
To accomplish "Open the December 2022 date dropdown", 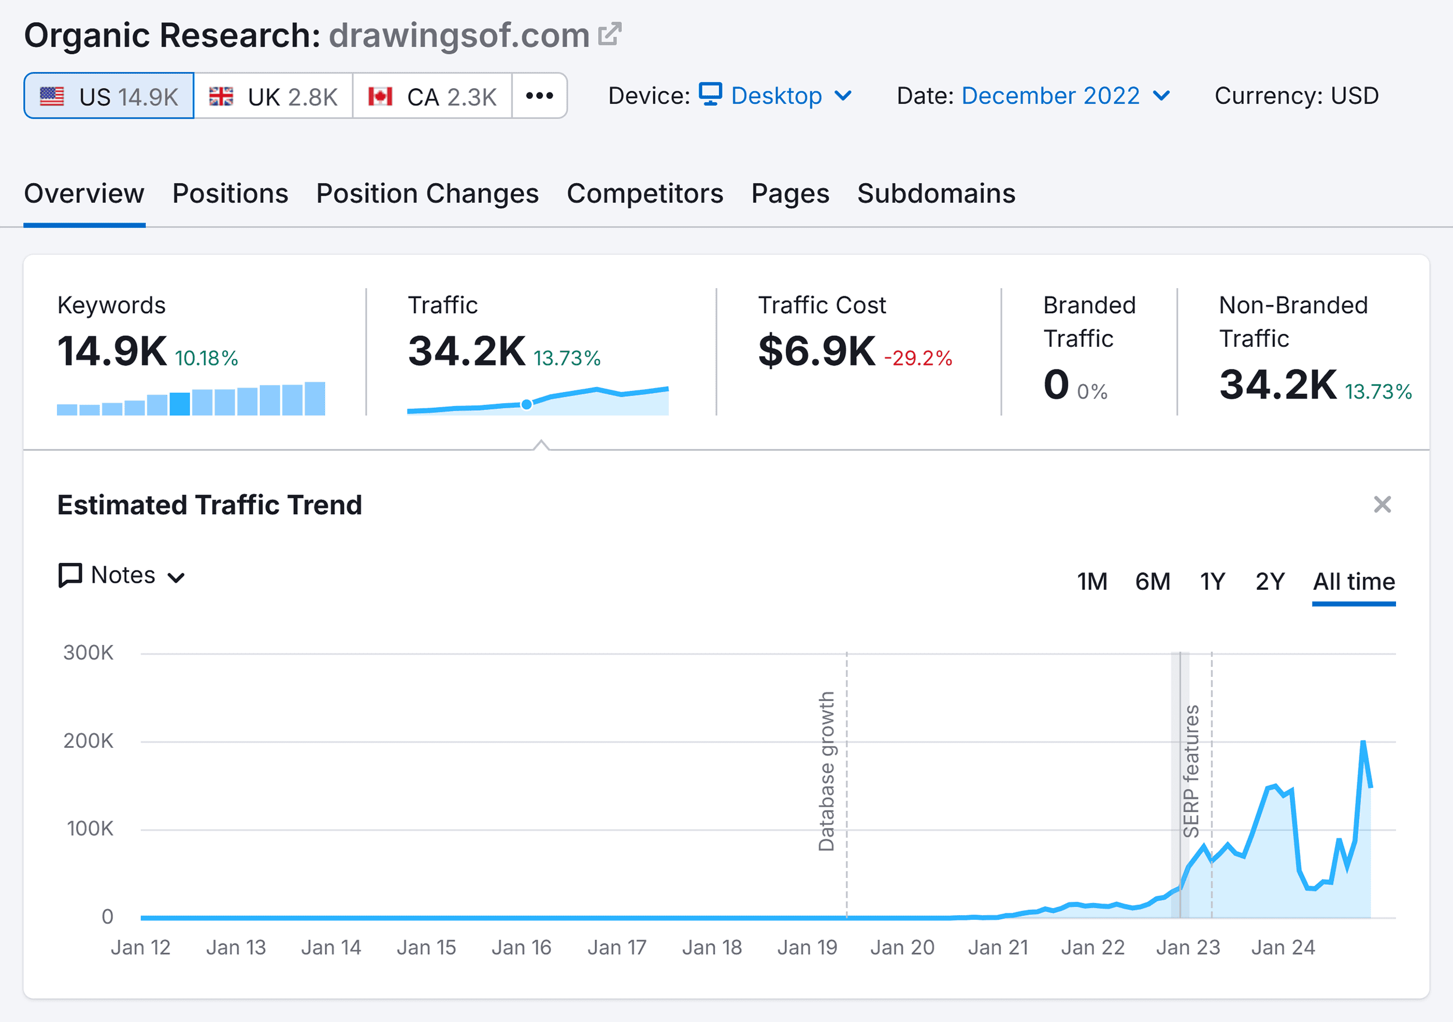I will pyautogui.click(x=1066, y=96).
